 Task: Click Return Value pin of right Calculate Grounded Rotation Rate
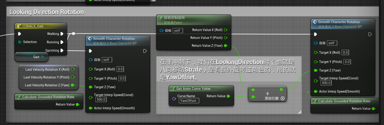pyautogui.click(x=374, y=108)
